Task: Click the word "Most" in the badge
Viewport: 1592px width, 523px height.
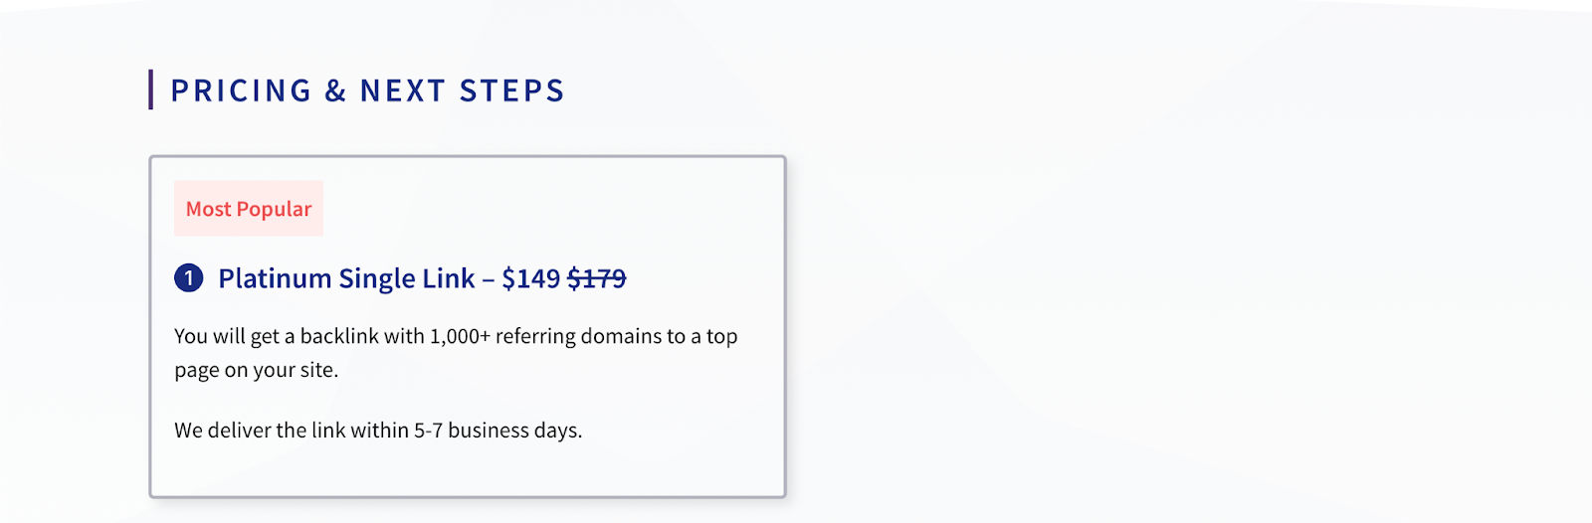Action: (x=208, y=209)
